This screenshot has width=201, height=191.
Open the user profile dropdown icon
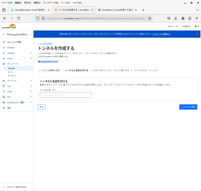tap(197, 26)
